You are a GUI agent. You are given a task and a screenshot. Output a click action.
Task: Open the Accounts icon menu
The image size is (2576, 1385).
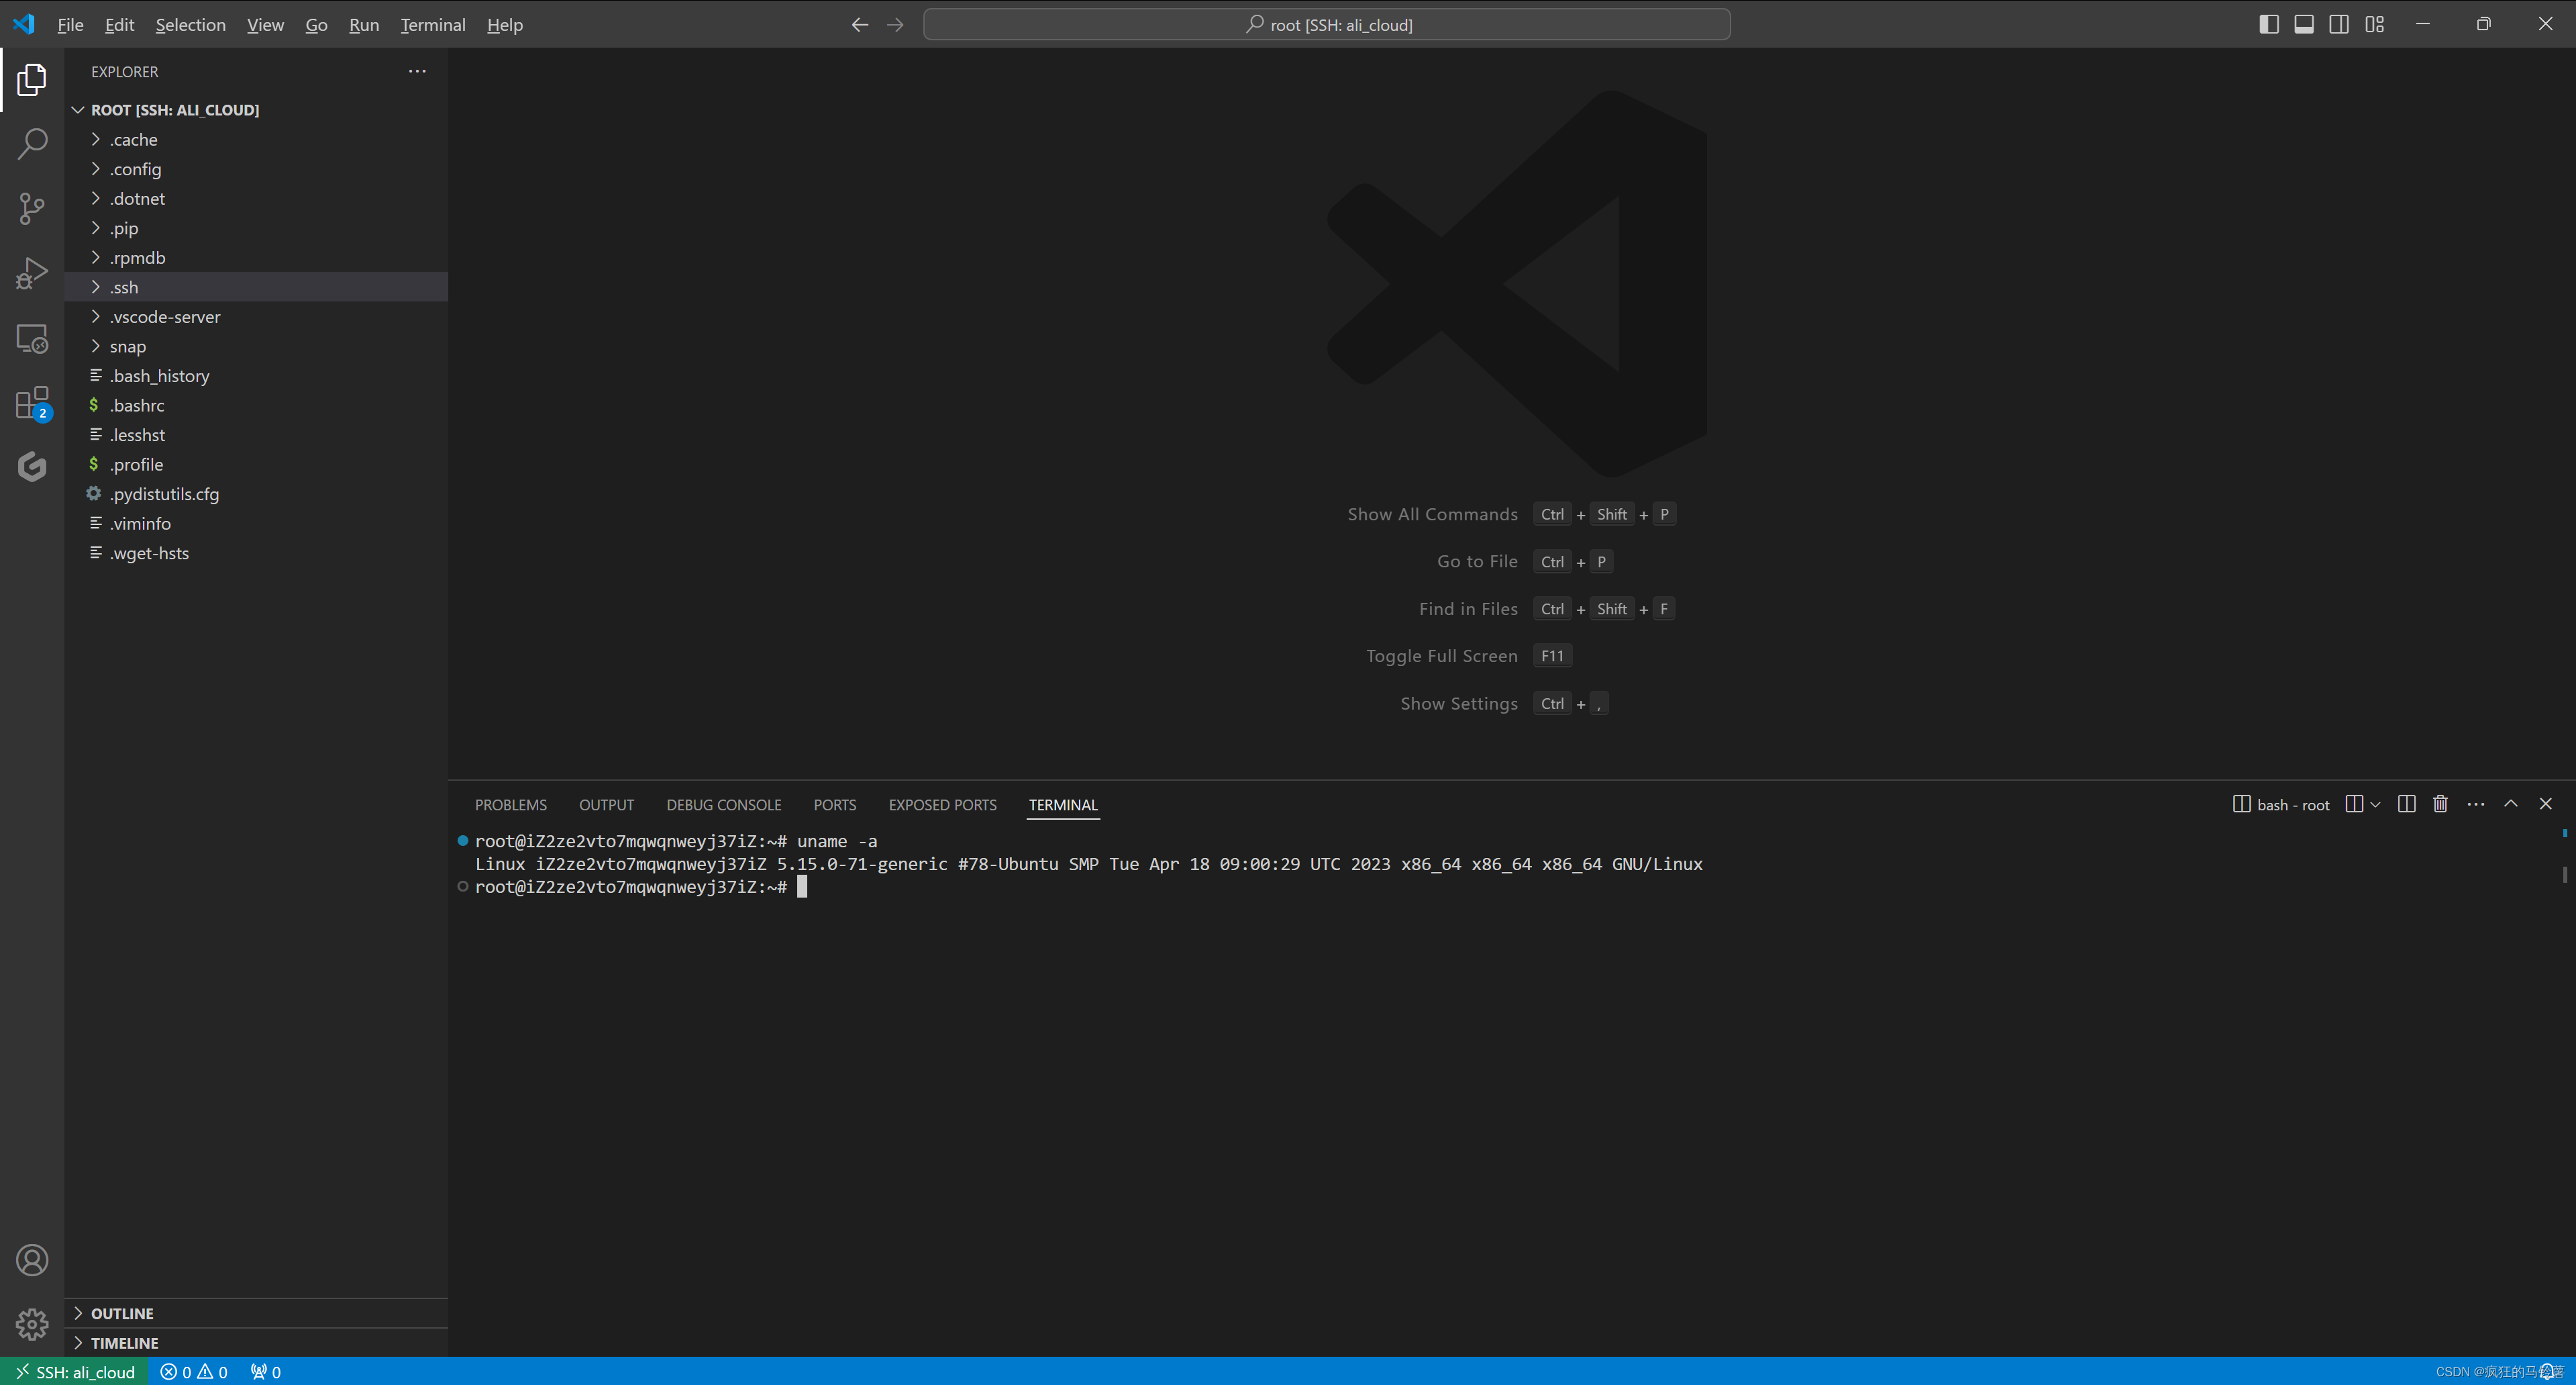pos(32,1260)
